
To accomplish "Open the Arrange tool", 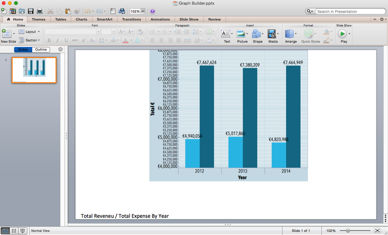I will pos(290,34).
